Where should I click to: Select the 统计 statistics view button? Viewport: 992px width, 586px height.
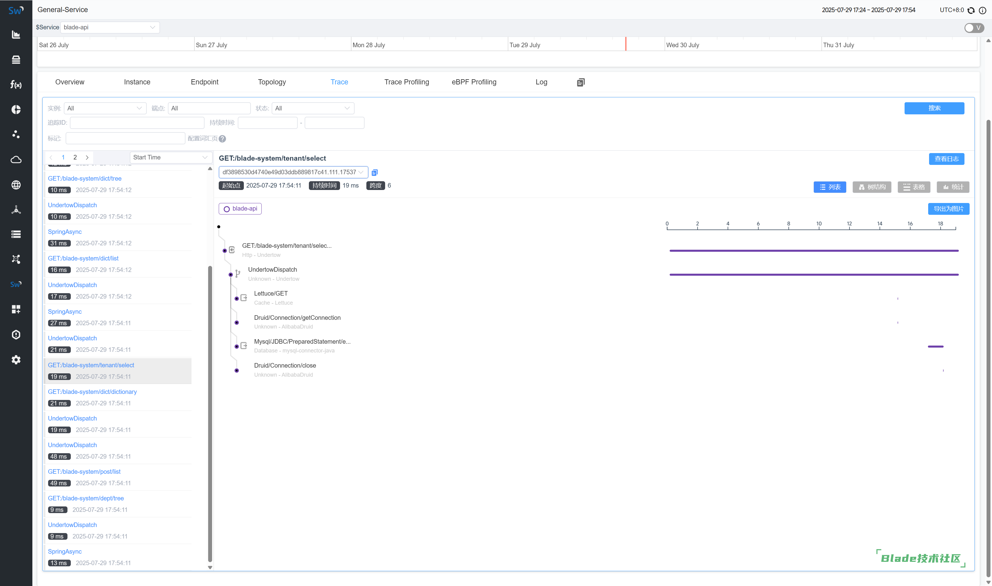coord(953,187)
